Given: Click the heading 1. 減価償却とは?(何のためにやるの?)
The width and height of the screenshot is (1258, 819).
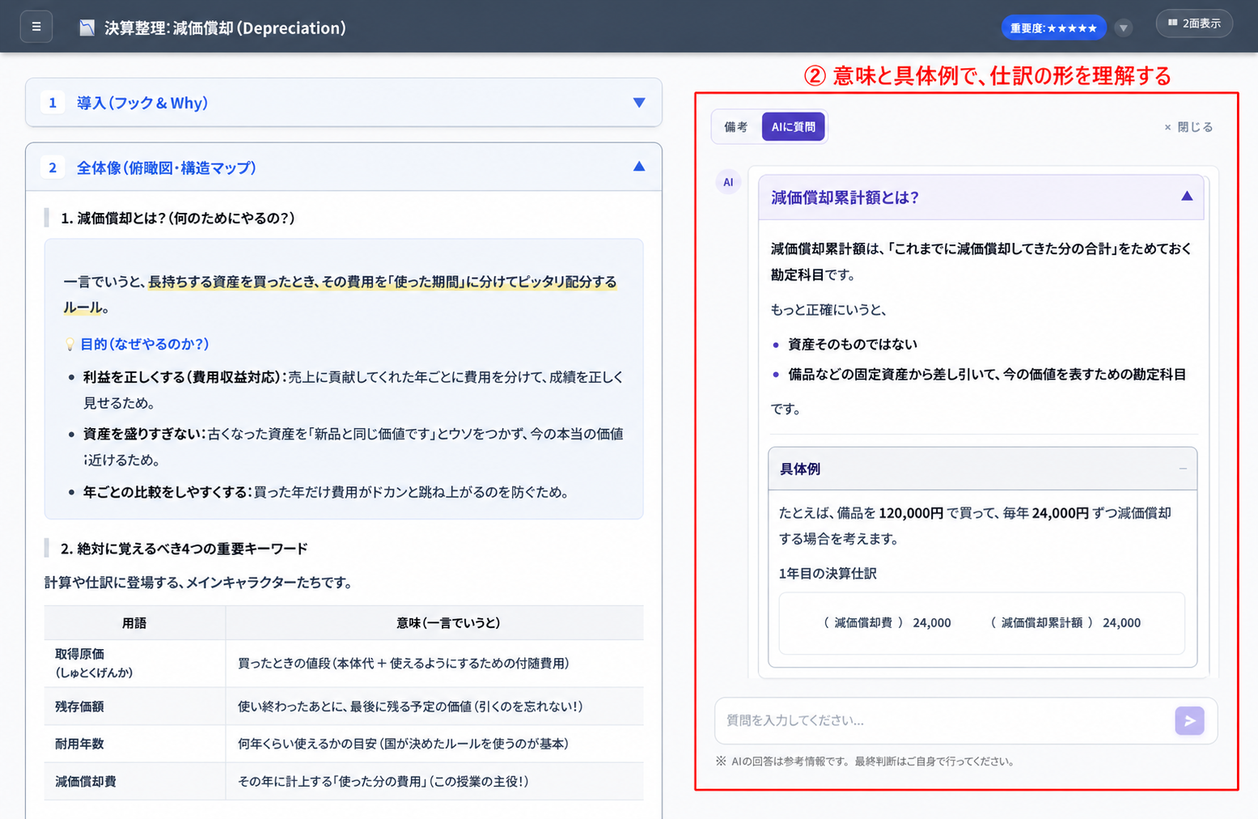Looking at the screenshot, I should (x=178, y=218).
